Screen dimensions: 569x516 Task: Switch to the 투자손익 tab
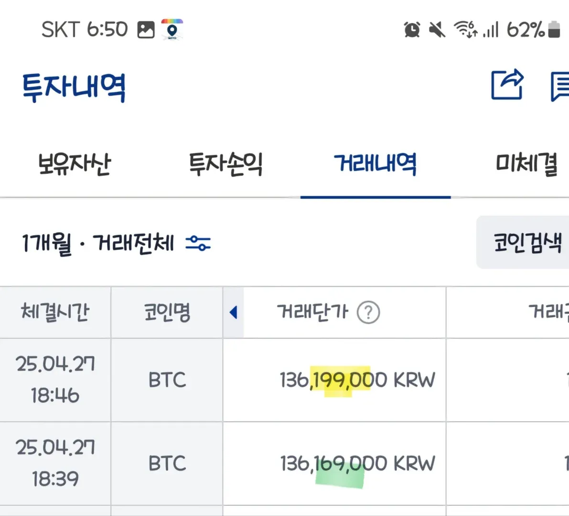pos(225,164)
